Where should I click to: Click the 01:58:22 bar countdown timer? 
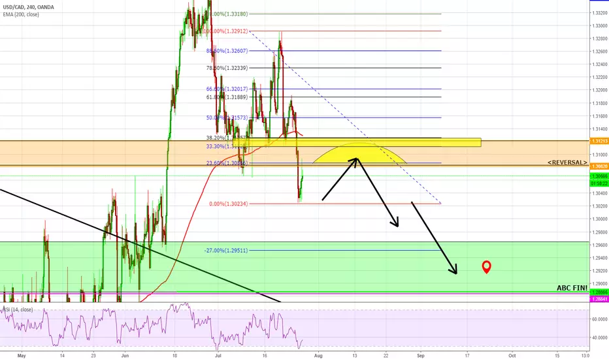pos(599,183)
